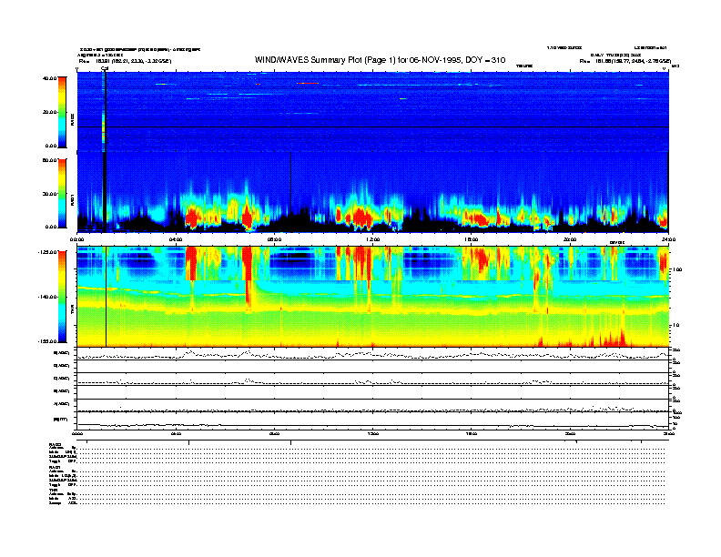The width and height of the screenshot is (721, 557).
Task: Click the -140.00 label on TNR scale
Action: pyautogui.click(x=47, y=297)
